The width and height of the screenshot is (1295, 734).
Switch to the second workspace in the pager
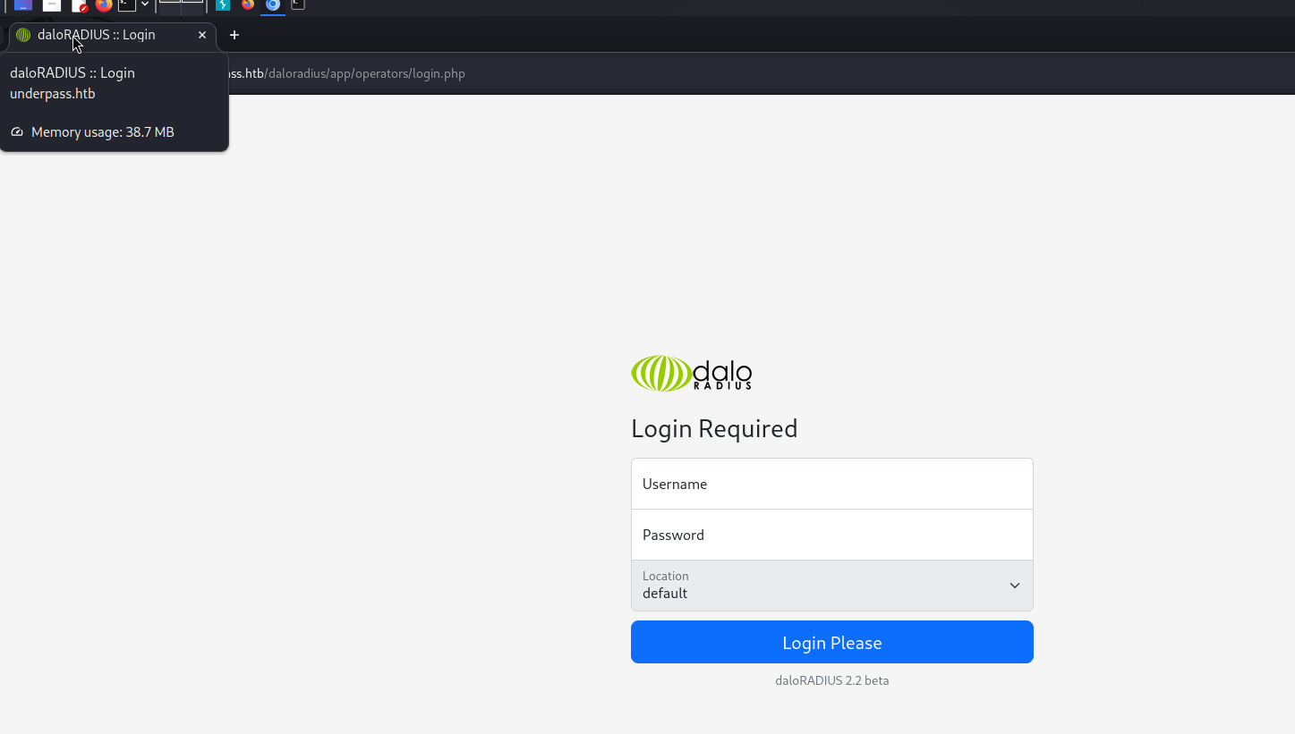(192, 4)
